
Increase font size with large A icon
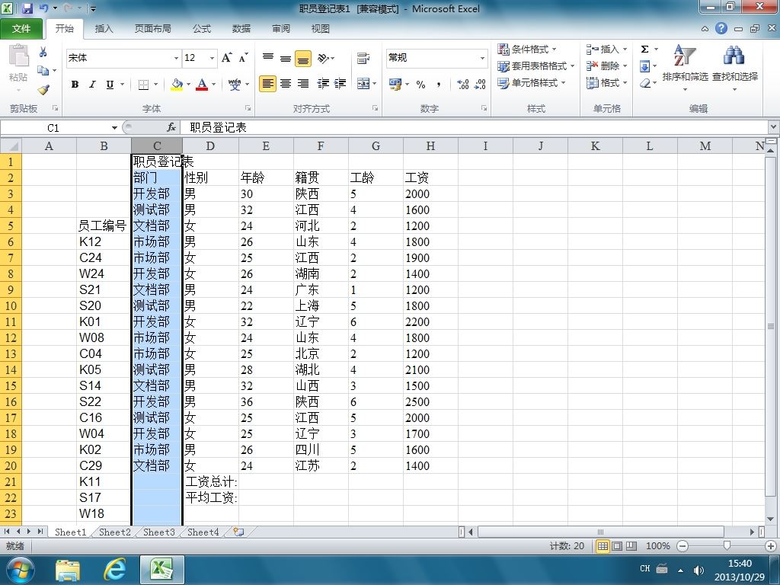tap(227, 58)
